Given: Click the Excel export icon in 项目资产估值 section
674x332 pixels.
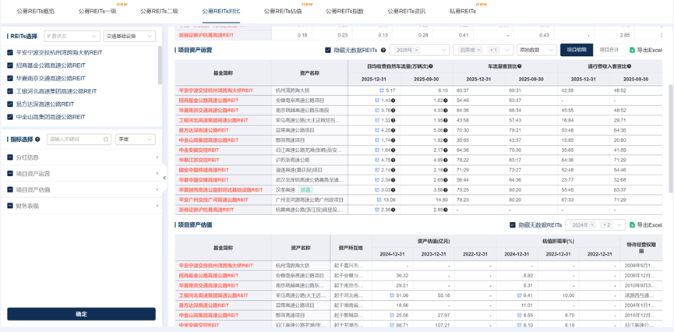Looking at the screenshot, I should tap(632, 225).
